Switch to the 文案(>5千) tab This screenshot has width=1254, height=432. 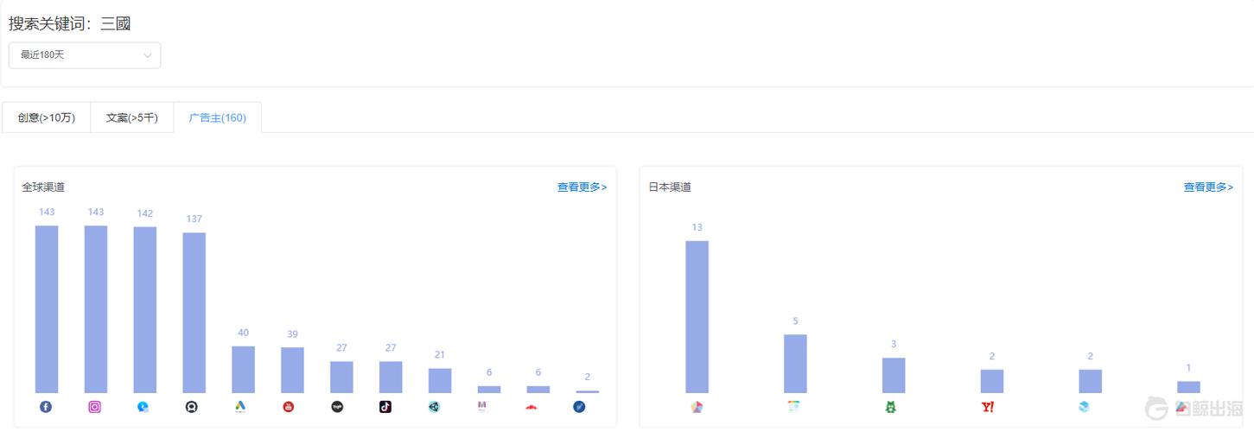(132, 118)
